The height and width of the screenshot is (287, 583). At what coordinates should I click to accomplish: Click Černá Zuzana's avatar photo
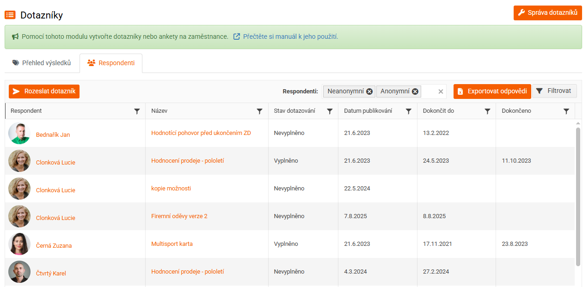click(19, 244)
